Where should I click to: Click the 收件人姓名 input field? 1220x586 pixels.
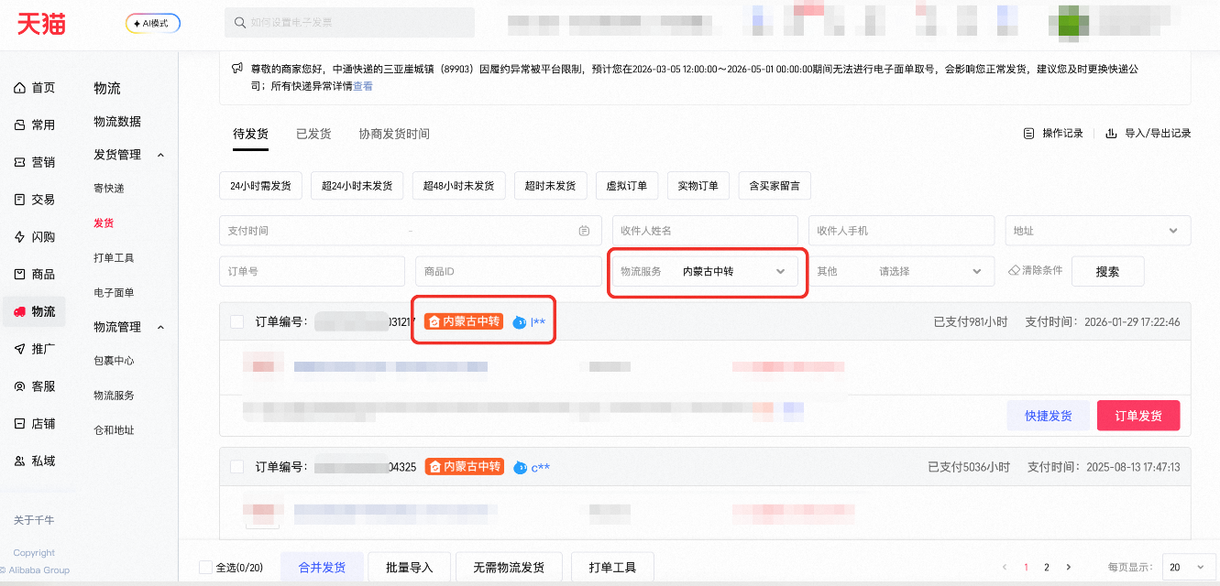click(705, 231)
